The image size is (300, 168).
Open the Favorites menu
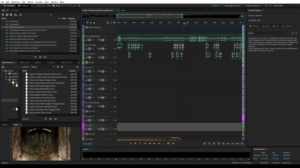point(39,2)
